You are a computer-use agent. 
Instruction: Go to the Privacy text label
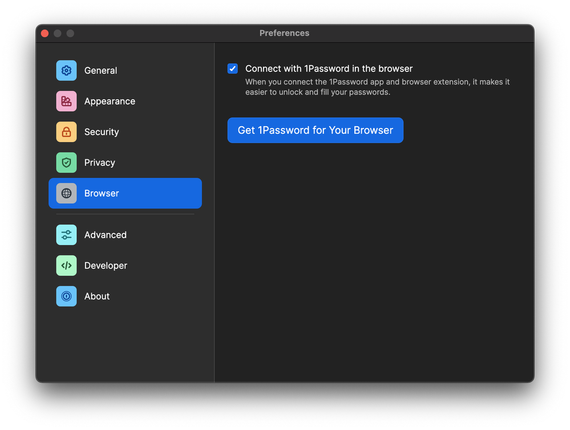click(99, 163)
